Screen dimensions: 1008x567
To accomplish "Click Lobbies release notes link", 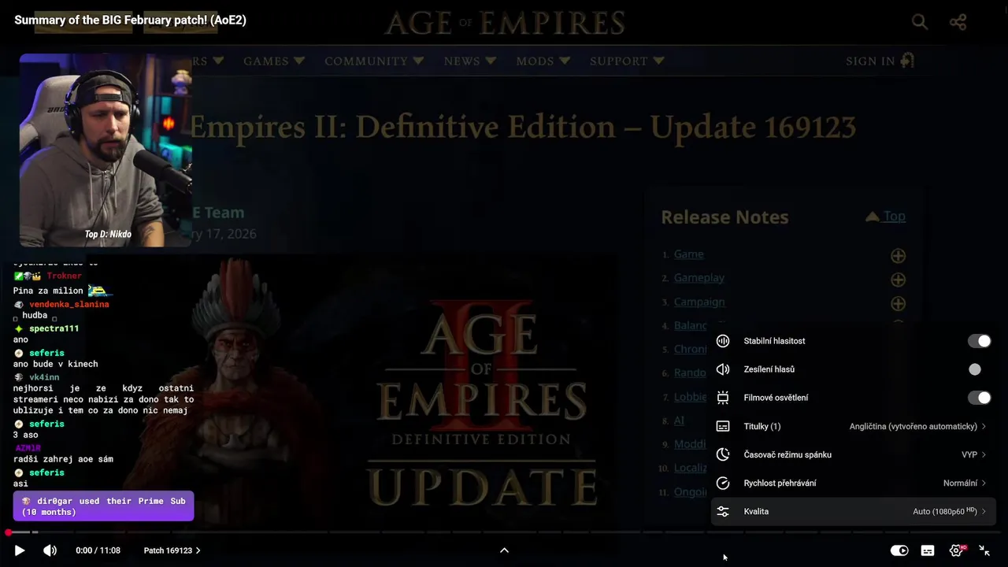I will click(x=691, y=397).
